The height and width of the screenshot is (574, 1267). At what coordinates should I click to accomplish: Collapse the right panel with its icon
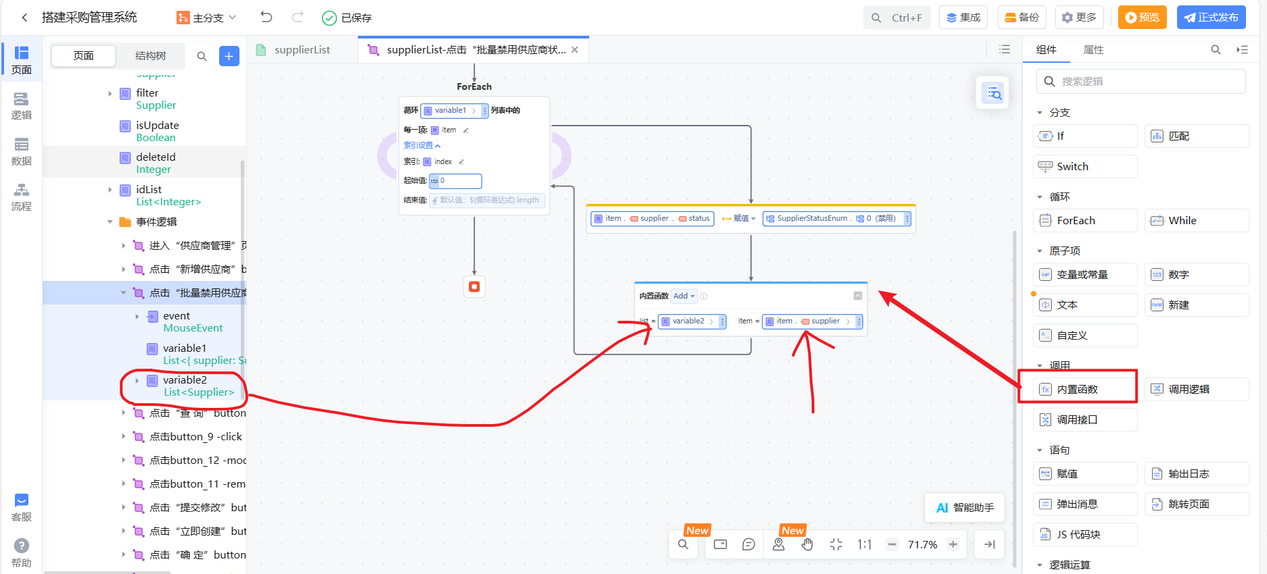[x=1242, y=49]
